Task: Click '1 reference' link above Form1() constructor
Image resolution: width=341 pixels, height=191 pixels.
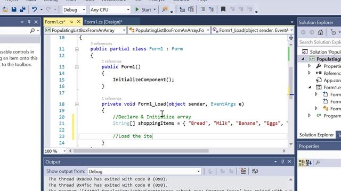Action: coord(111,62)
